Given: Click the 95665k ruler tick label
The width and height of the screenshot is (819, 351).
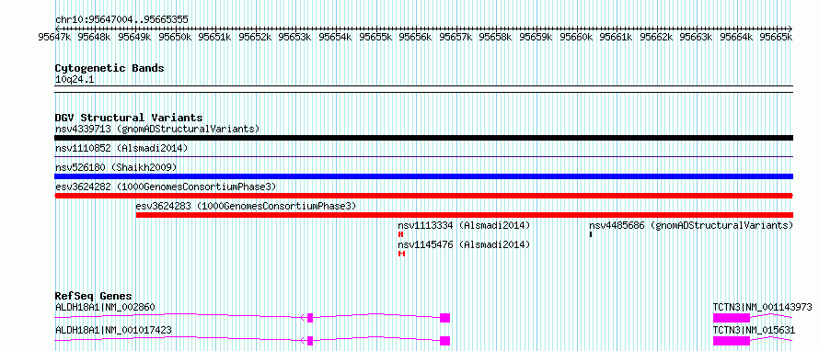Looking at the screenshot, I should pos(776,37).
